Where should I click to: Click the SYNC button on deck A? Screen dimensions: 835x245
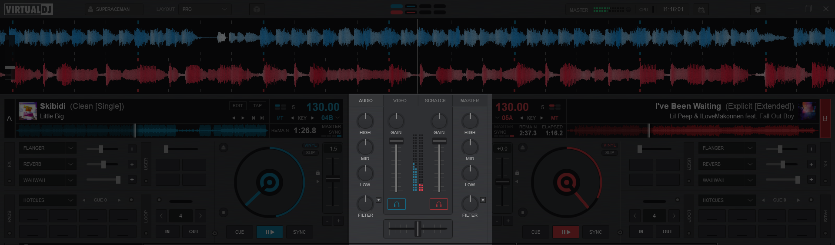point(299,232)
